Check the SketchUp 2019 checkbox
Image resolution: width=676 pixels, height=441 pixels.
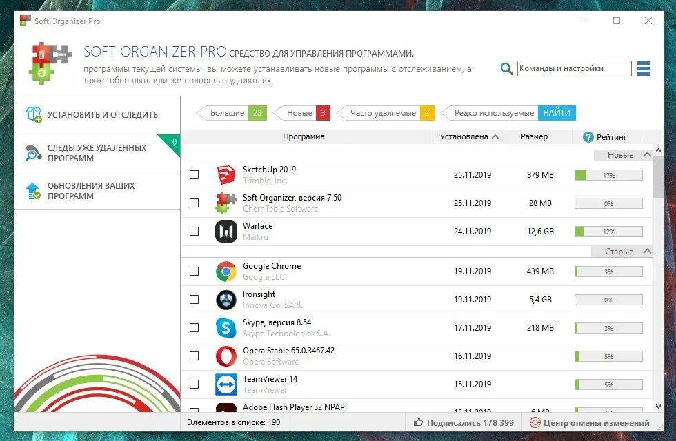[x=194, y=175]
